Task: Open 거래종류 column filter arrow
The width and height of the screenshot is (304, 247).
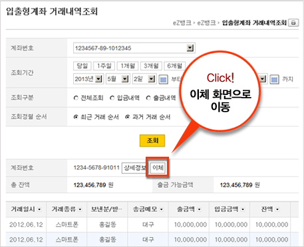Action: [80, 209]
